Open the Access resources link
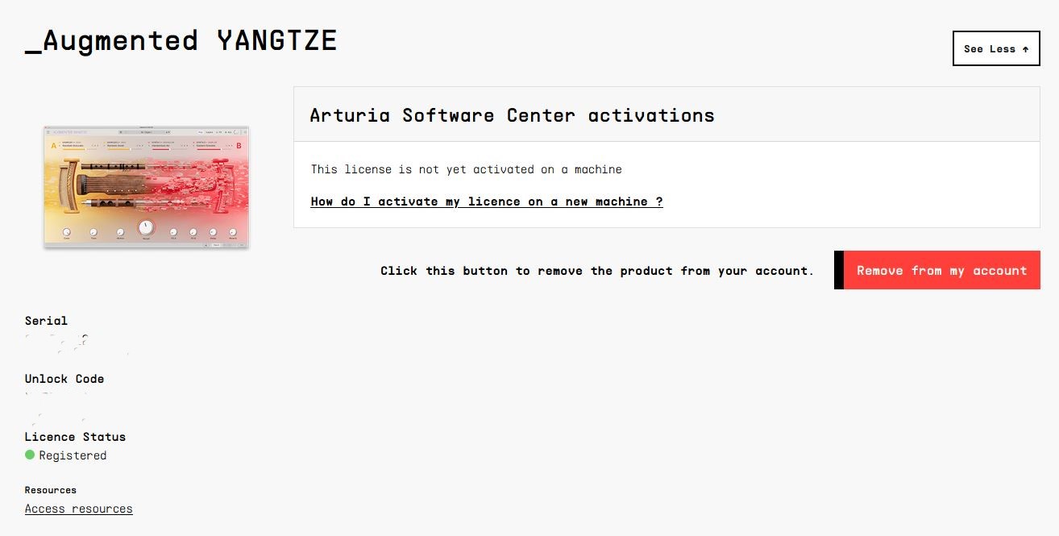Image resolution: width=1059 pixels, height=536 pixels. 78,509
